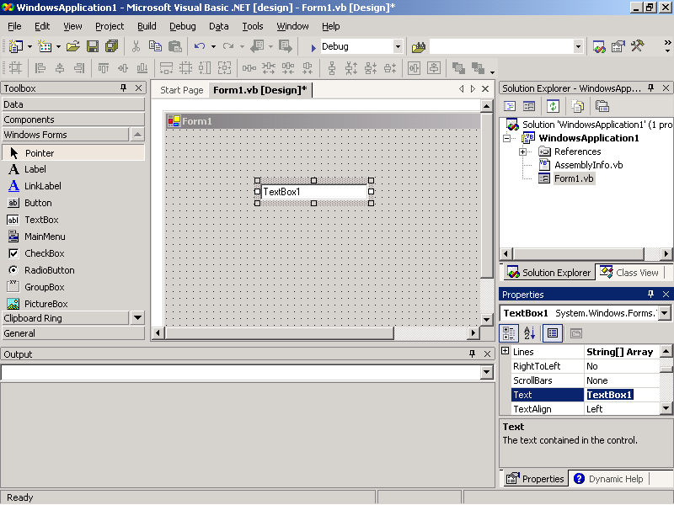
Task: Click the Redo arrow icon
Action: (x=228, y=46)
